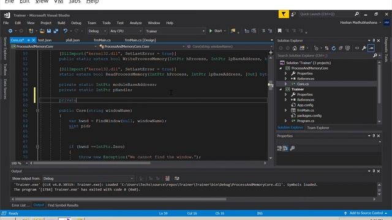
Task: Select Core.cs in Solution Explorer
Action: pyautogui.click(x=303, y=84)
